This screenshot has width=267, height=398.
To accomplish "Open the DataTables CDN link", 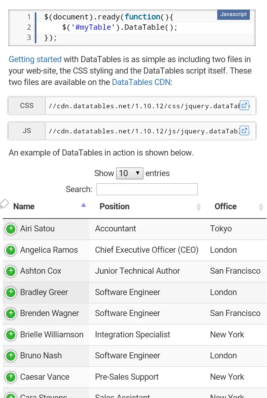I will [141, 82].
